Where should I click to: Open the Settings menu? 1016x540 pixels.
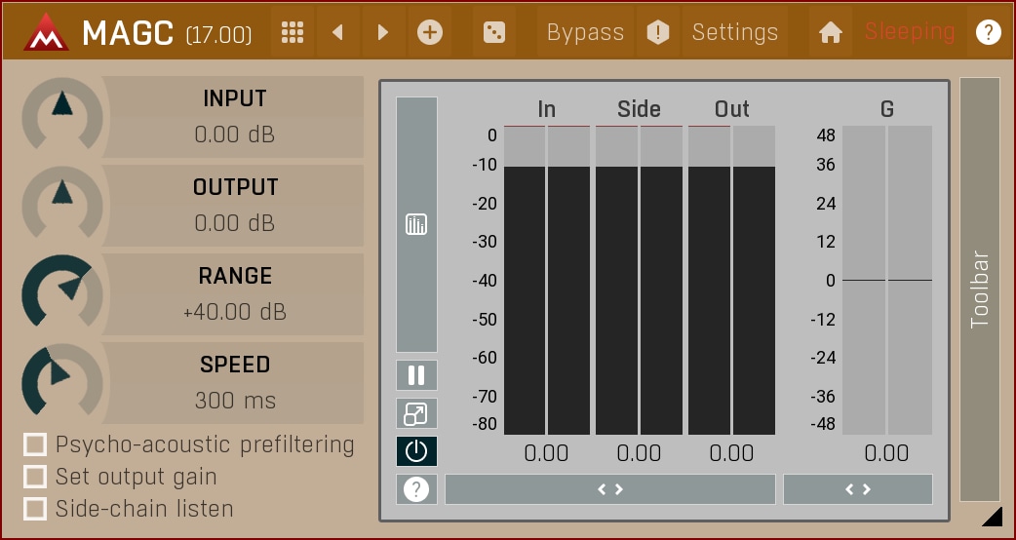click(x=734, y=32)
